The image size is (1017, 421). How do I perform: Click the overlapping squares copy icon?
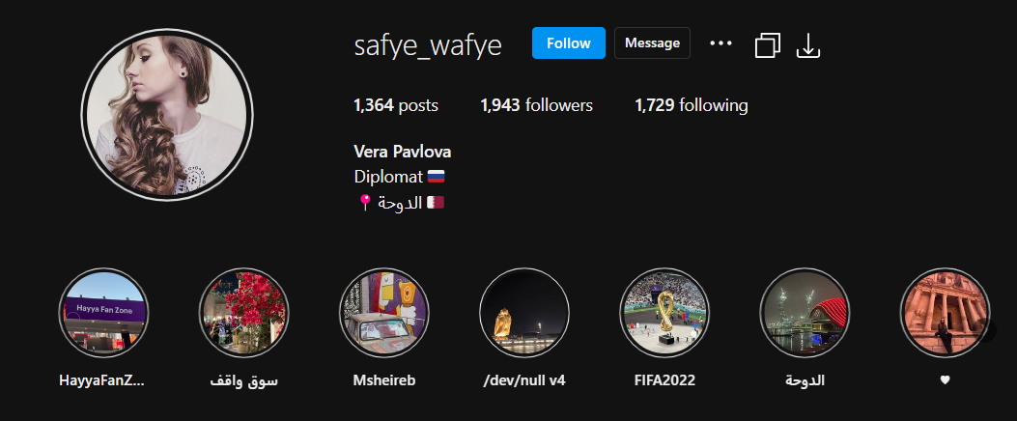click(x=767, y=45)
